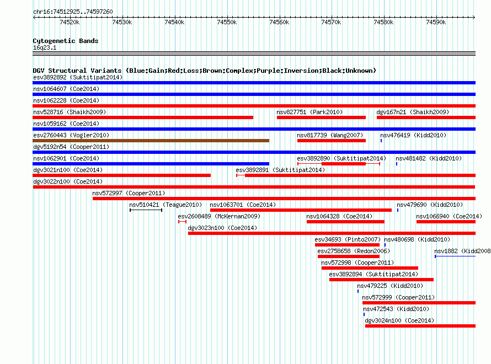Select esv3892891 (Suktitipat2014) label

pos(280,170)
